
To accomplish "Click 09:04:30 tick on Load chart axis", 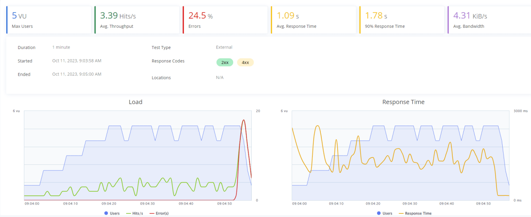I will (x=148, y=204).
